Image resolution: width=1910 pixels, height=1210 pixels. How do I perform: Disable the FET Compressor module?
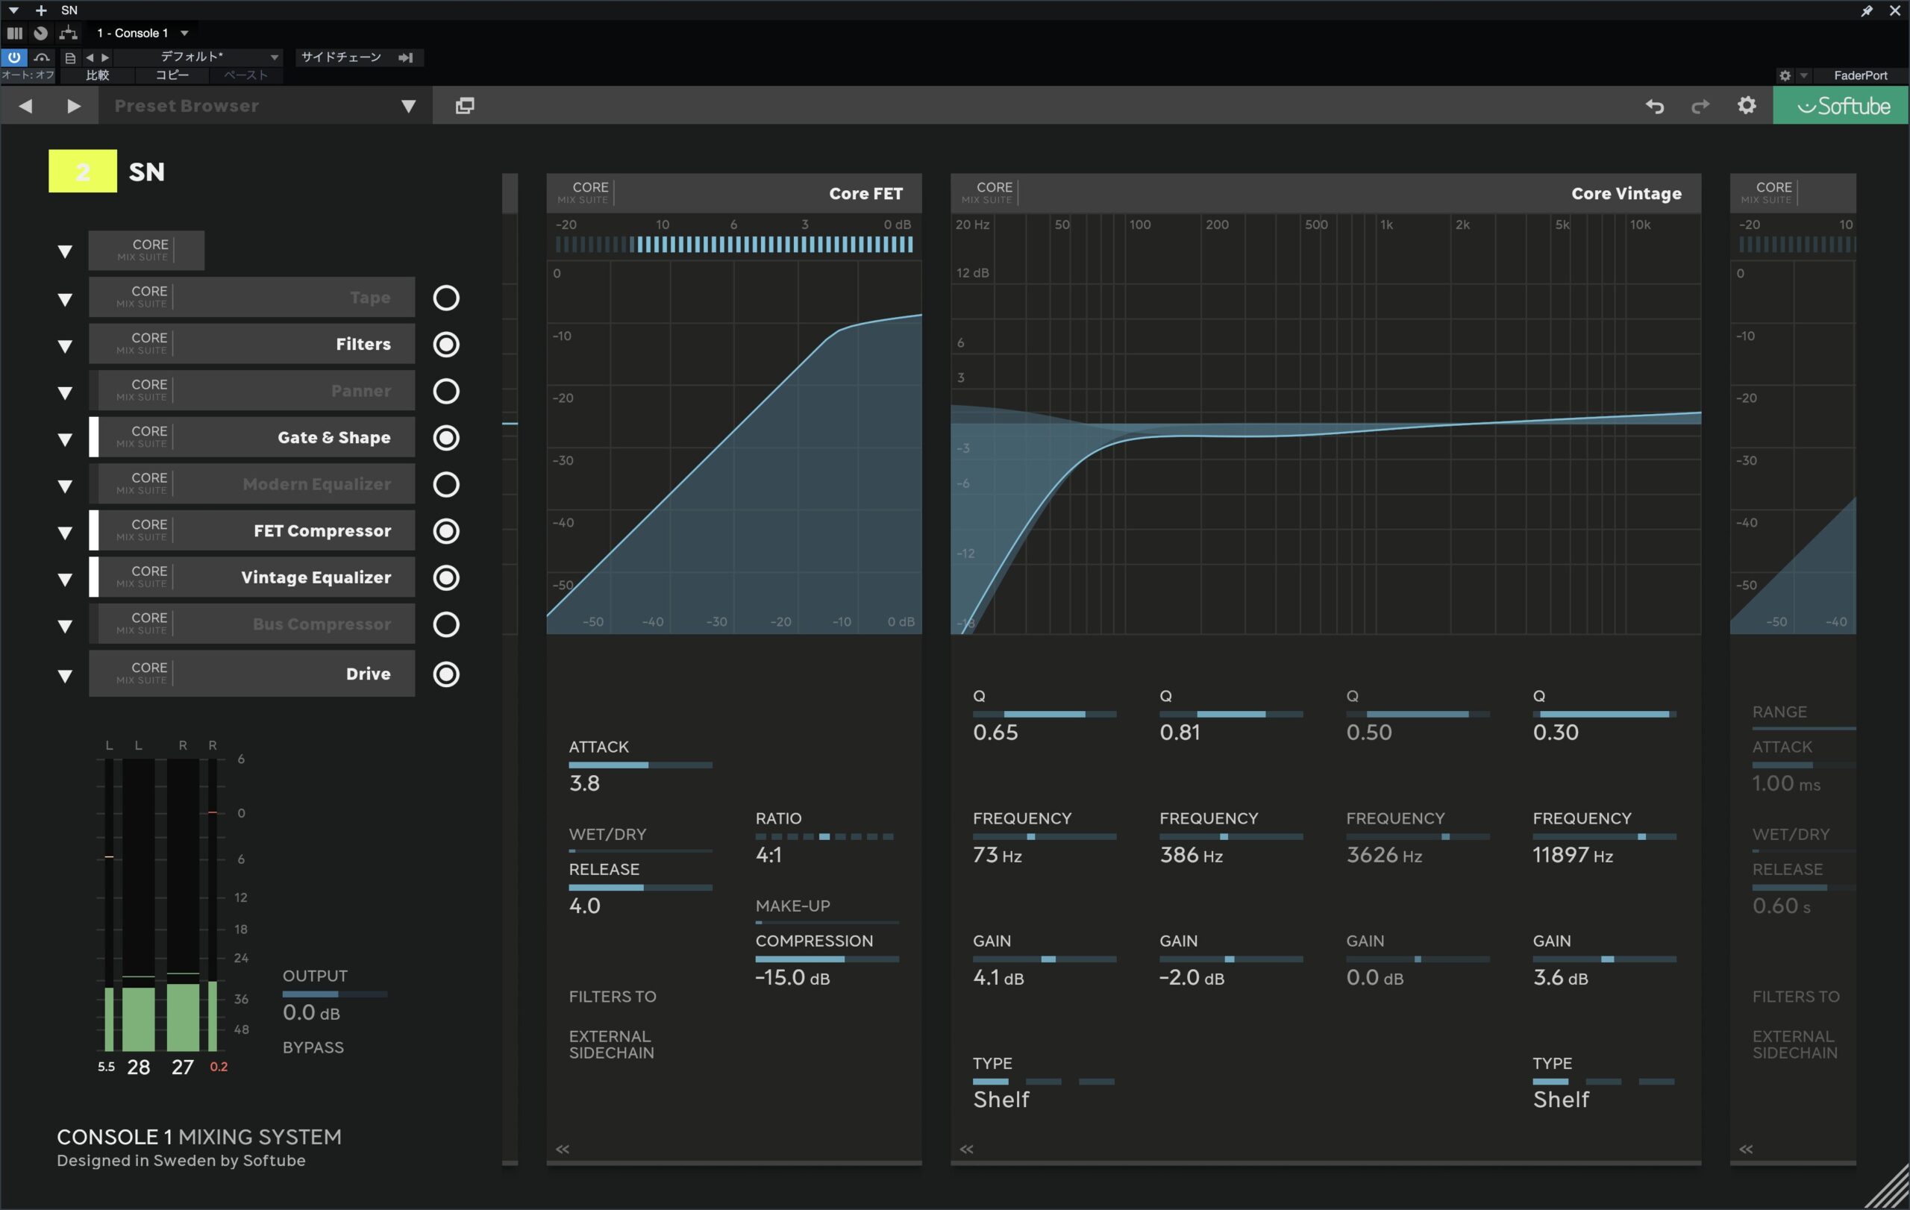[445, 531]
